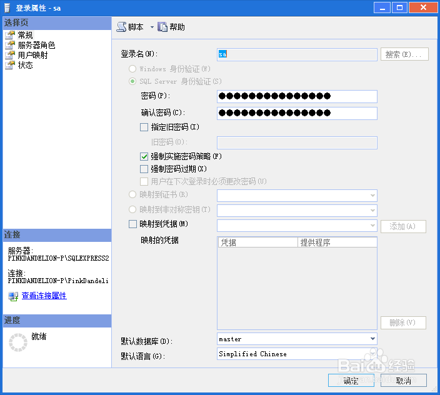This screenshot has height=395, width=440.
Task: Click the 状态 page icon
Action: coord(10,65)
